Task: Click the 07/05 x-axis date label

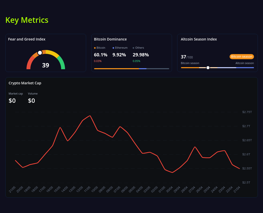Action: 117,189
